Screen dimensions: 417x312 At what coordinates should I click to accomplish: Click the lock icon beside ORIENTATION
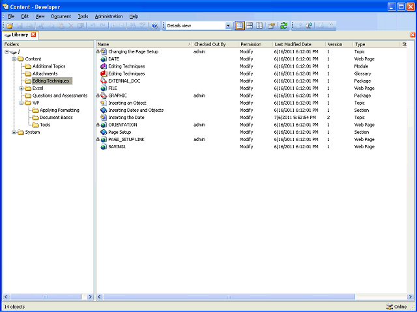[x=98, y=125]
